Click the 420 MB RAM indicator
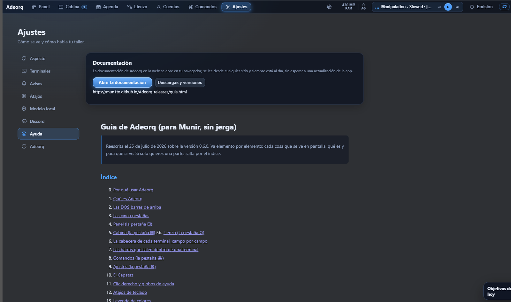This screenshot has height=302, width=511. pos(348,7)
